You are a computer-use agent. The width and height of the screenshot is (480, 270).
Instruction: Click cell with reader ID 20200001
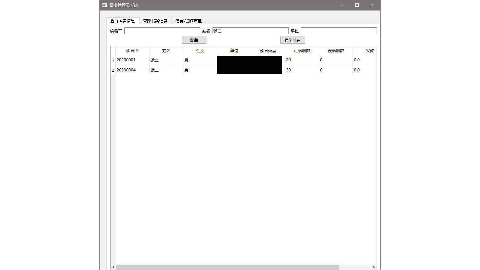(133, 60)
